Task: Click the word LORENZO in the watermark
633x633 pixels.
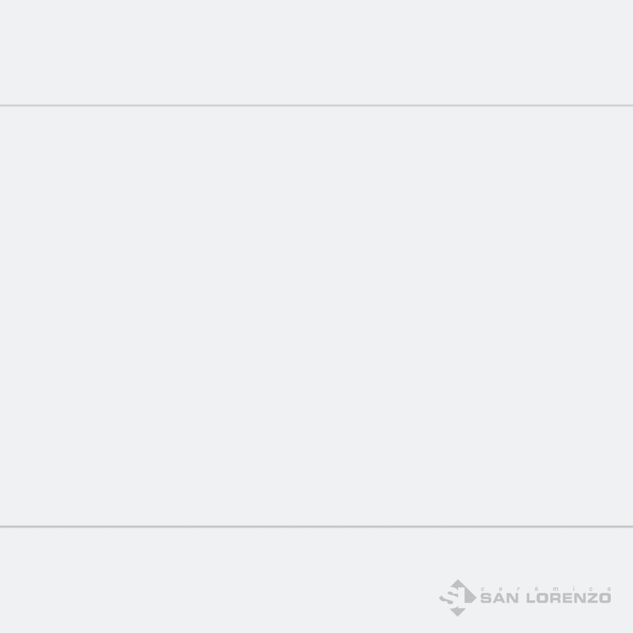Action: click(569, 598)
